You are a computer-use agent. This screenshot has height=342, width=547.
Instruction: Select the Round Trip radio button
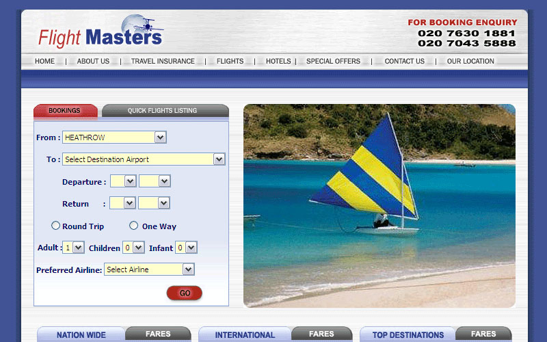tap(55, 226)
